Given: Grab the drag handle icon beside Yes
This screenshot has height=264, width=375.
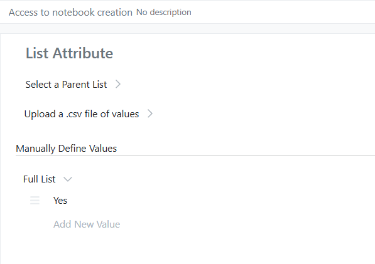Looking at the screenshot, I should click(x=35, y=200).
